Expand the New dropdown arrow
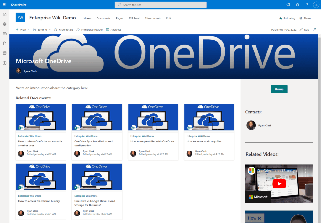This screenshot has width=321, height=223. (x=29, y=30)
